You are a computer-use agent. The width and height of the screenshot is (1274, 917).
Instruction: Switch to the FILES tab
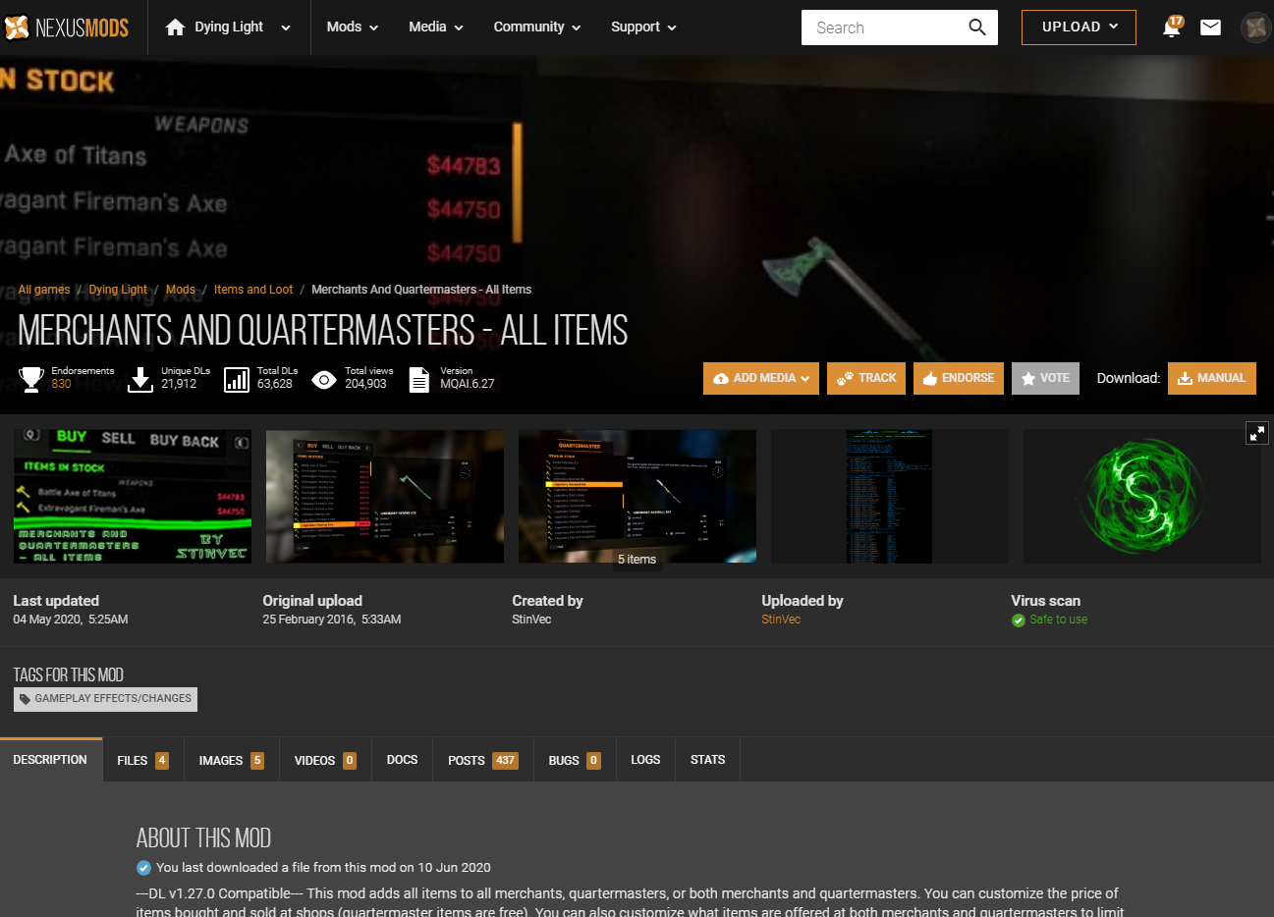click(x=142, y=760)
